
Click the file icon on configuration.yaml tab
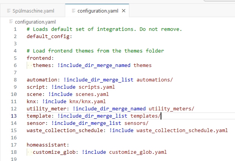pos(72,11)
